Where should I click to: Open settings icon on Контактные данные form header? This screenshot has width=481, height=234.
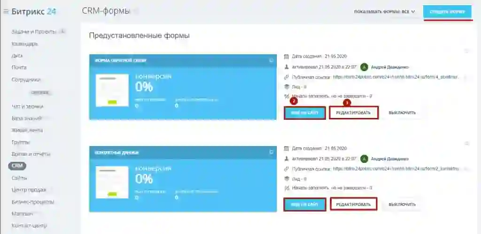[x=271, y=152]
